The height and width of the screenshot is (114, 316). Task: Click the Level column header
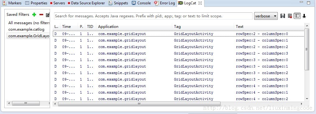point(56,27)
